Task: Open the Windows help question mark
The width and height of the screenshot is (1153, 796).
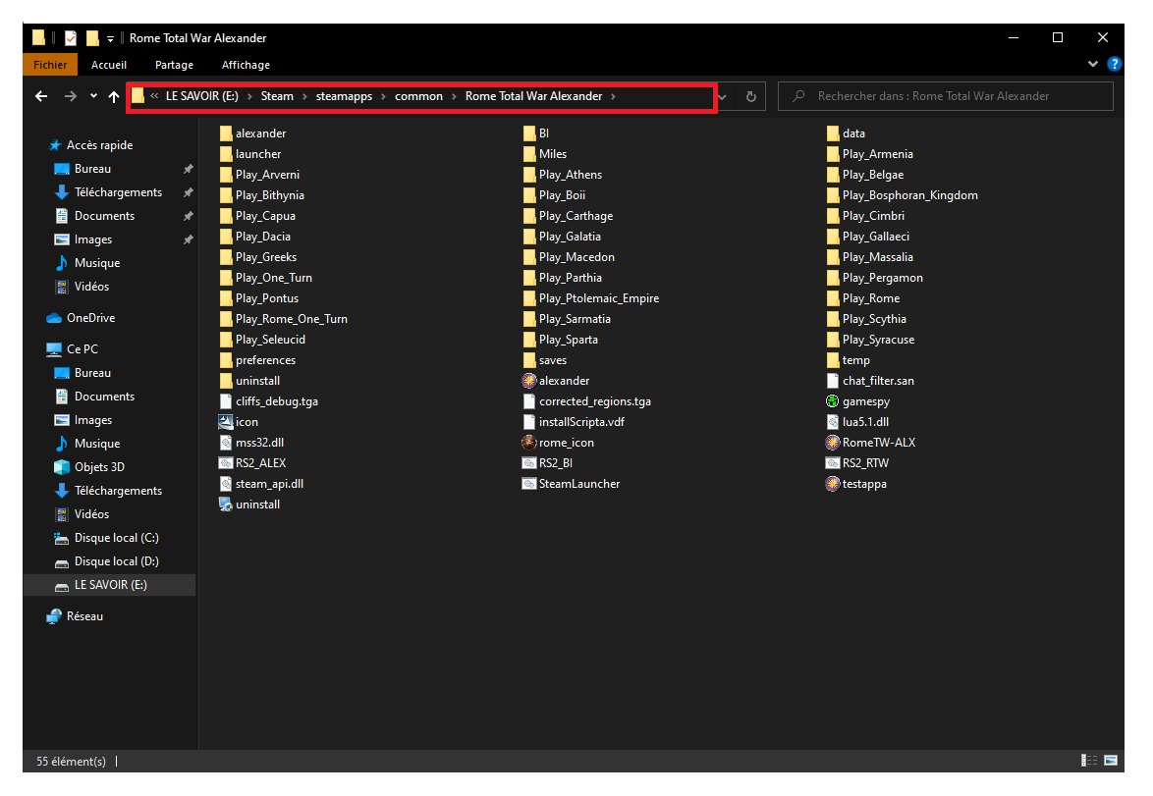Action: (x=1114, y=64)
